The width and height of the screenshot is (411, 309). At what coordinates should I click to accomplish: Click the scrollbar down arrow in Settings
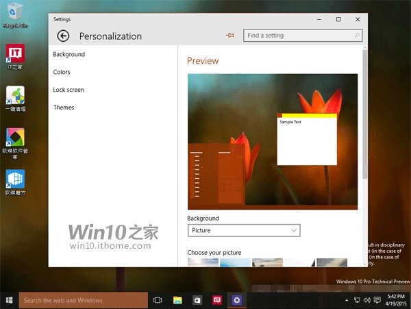[x=364, y=264]
